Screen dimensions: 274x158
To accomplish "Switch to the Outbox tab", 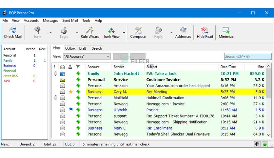I will (x=70, y=48).
